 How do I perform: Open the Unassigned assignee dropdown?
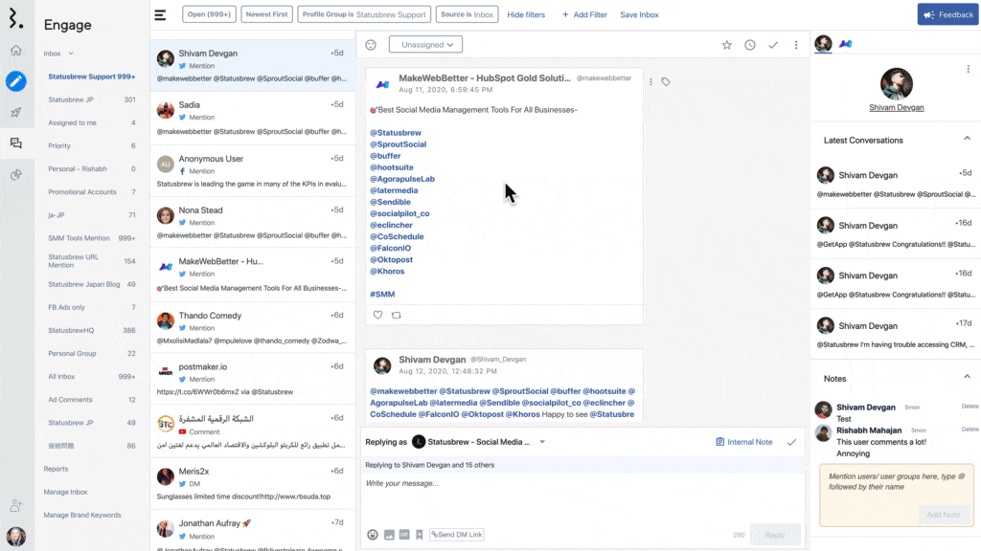click(x=425, y=45)
